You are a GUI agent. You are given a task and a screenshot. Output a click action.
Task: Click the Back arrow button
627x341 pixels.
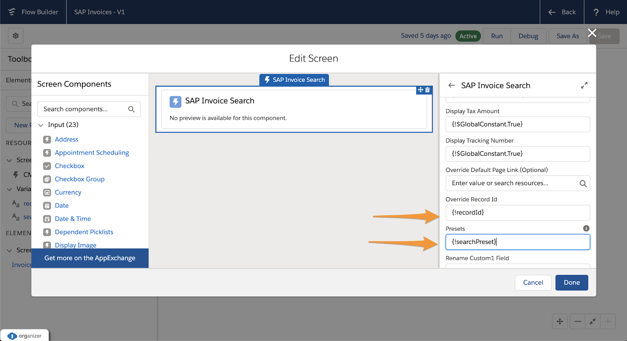(562, 12)
